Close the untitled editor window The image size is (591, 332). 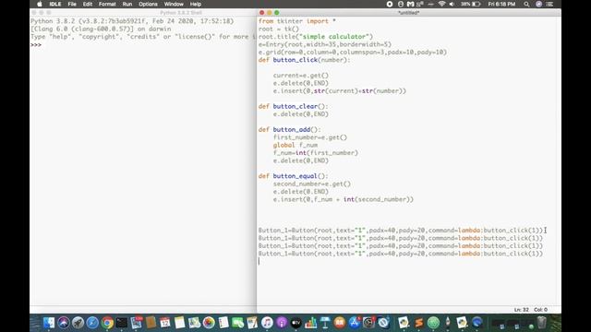262,12
